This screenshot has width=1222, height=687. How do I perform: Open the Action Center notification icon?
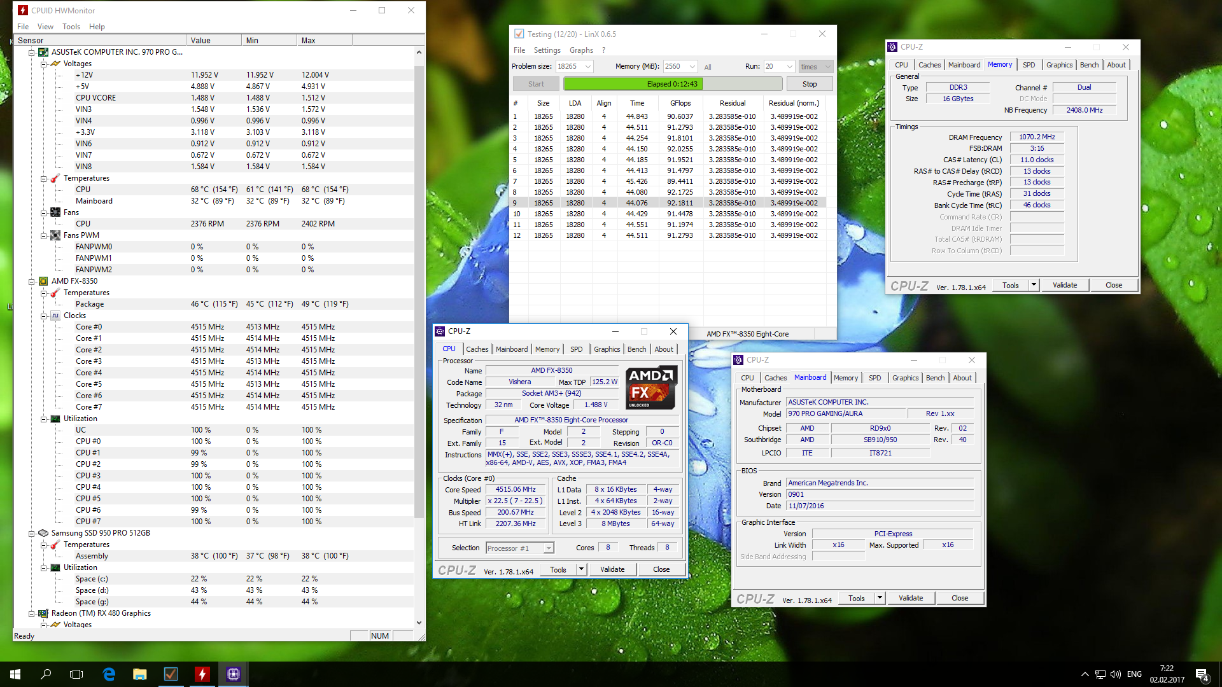[1202, 674]
